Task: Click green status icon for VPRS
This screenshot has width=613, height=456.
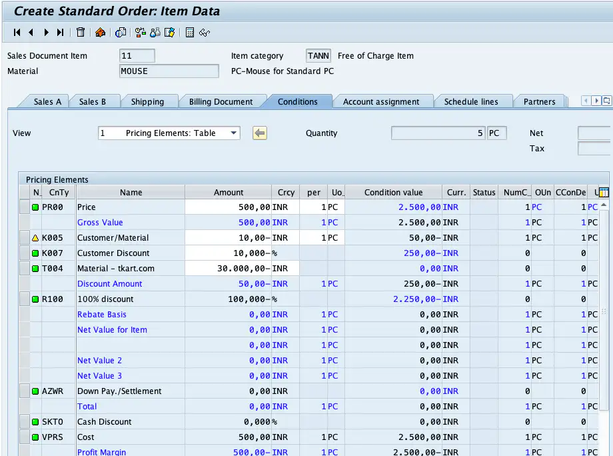Action: (x=35, y=437)
